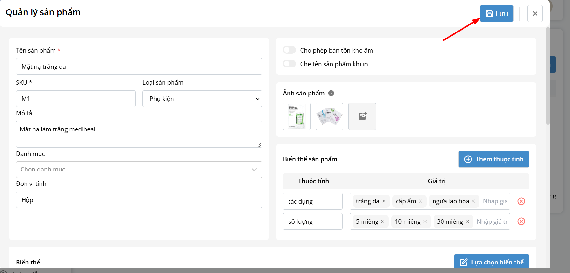
Task: Click the add product image icon
Action: point(362,116)
